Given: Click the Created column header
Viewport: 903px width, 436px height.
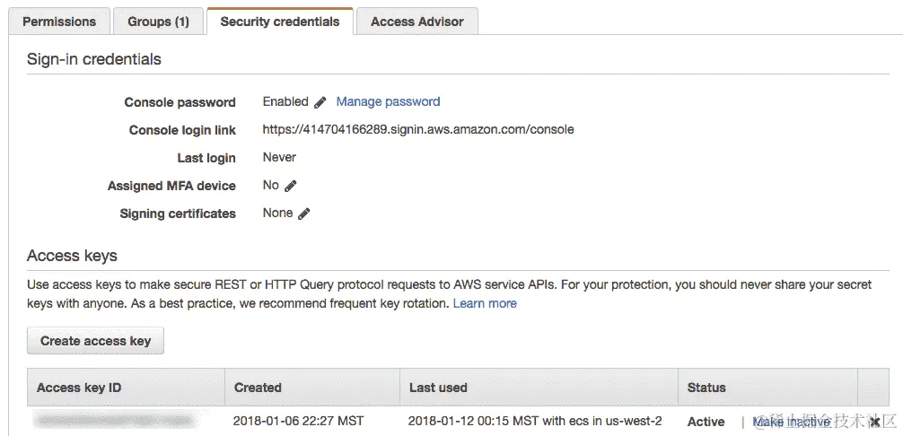Looking at the screenshot, I should 258,388.
